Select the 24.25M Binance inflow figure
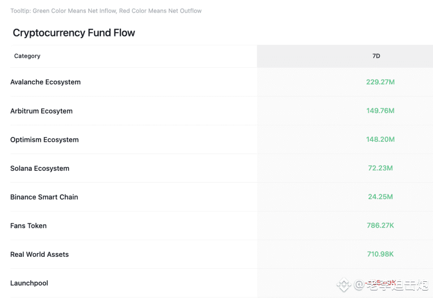This screenshot has height=298, width=433. [380, 197]
